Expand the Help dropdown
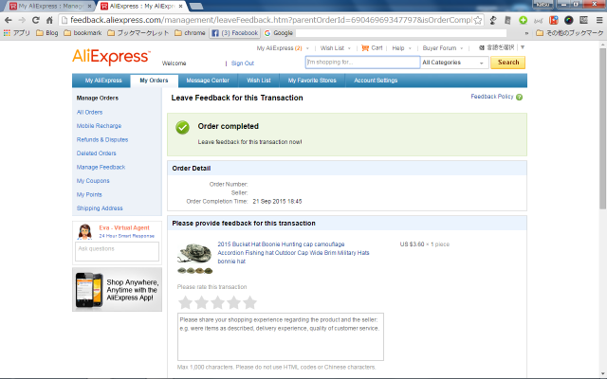Image resolution: width=607 pixels, height=379 pixels. point(410,48)
